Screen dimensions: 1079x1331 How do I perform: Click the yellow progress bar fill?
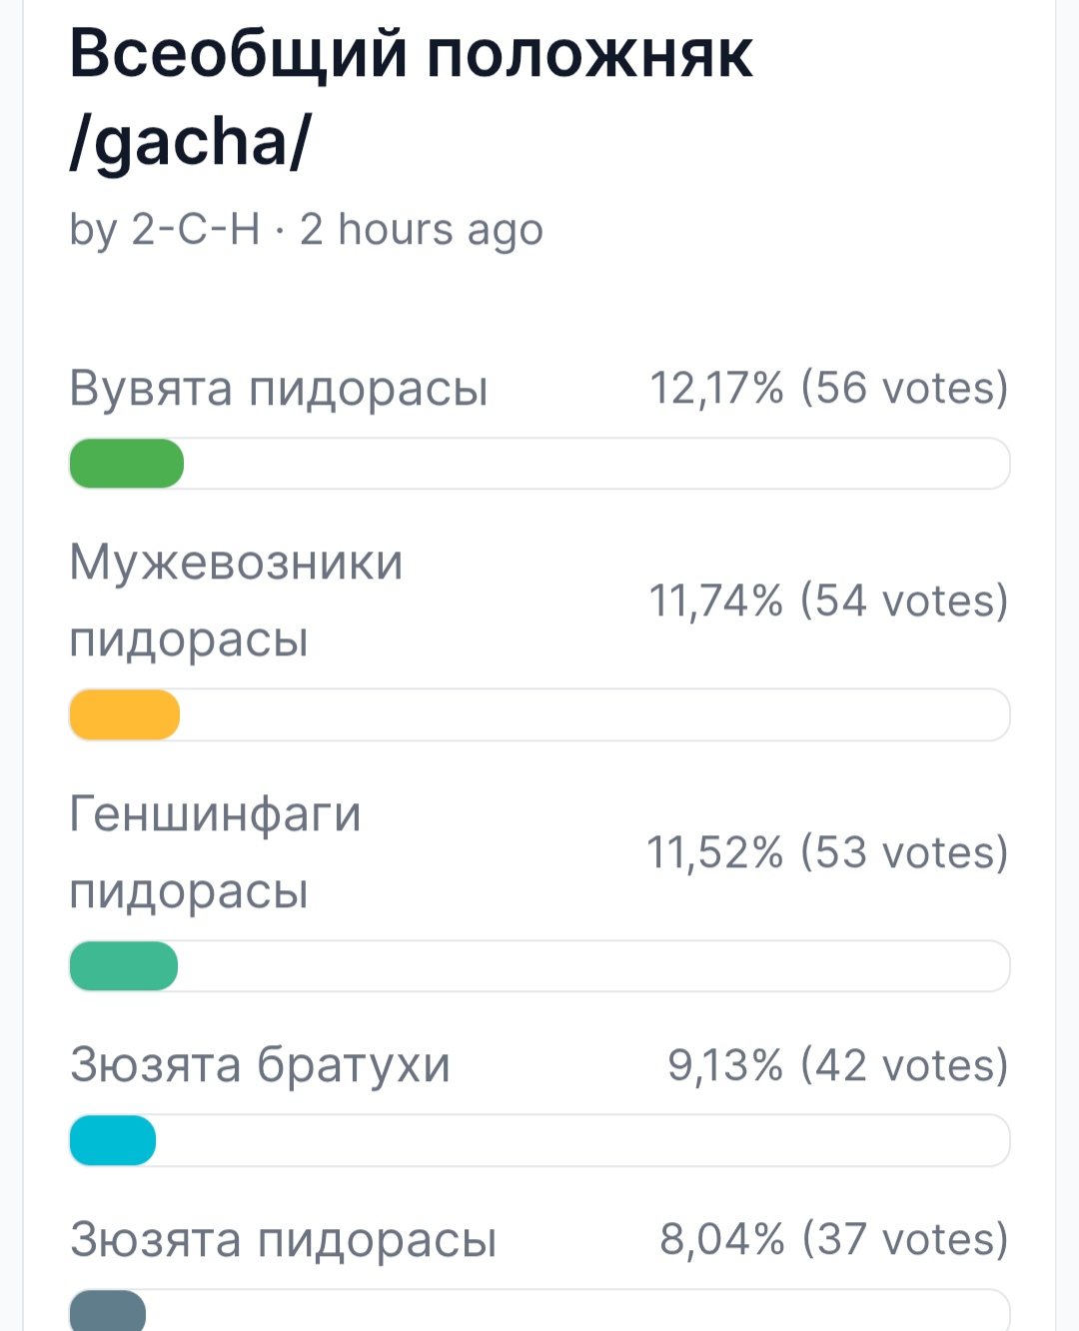125,714
